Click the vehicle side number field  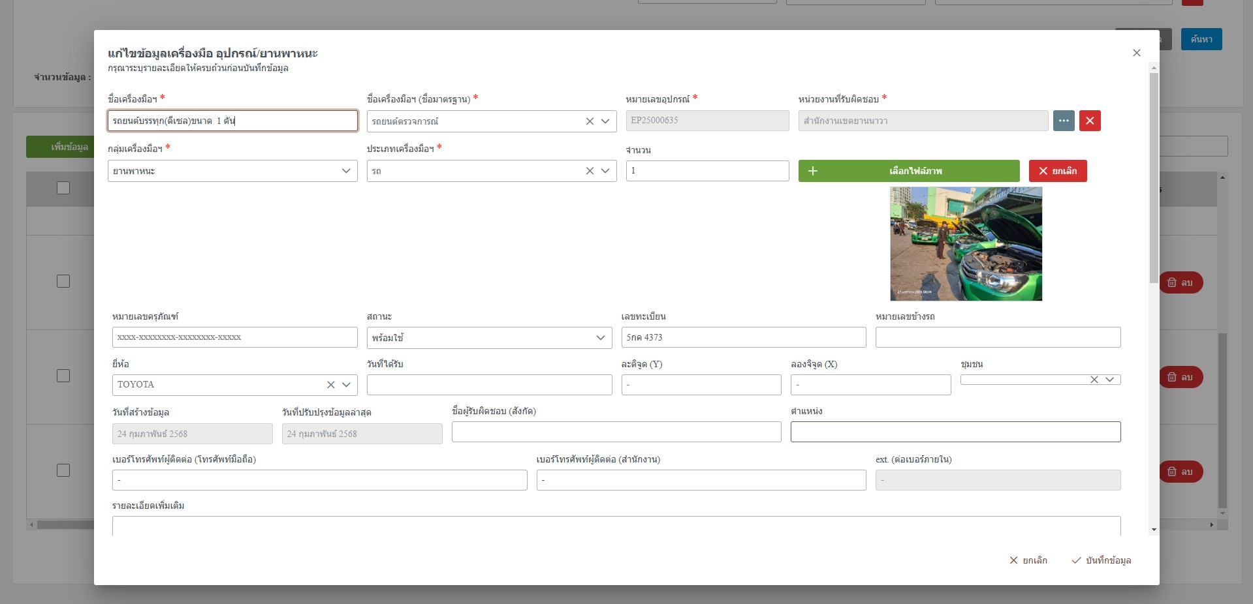pos(998,337)
